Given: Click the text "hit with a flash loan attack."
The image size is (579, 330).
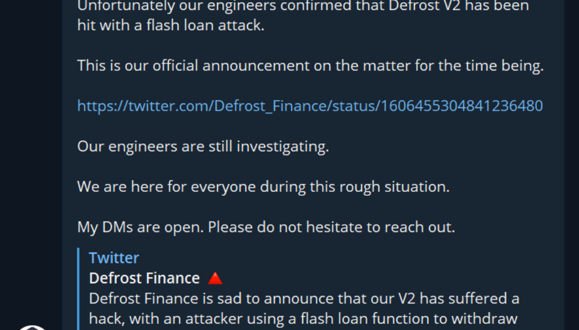Looking at the screenshot, I should point(170,25).
